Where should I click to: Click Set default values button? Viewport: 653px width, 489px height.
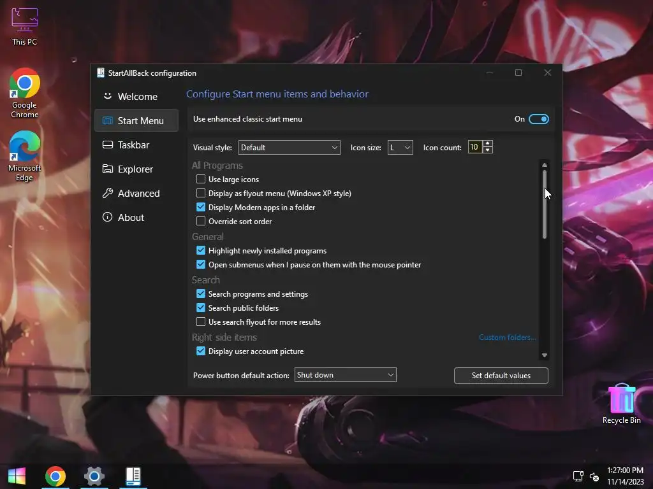pyautogui.click(x=501, y=376)
